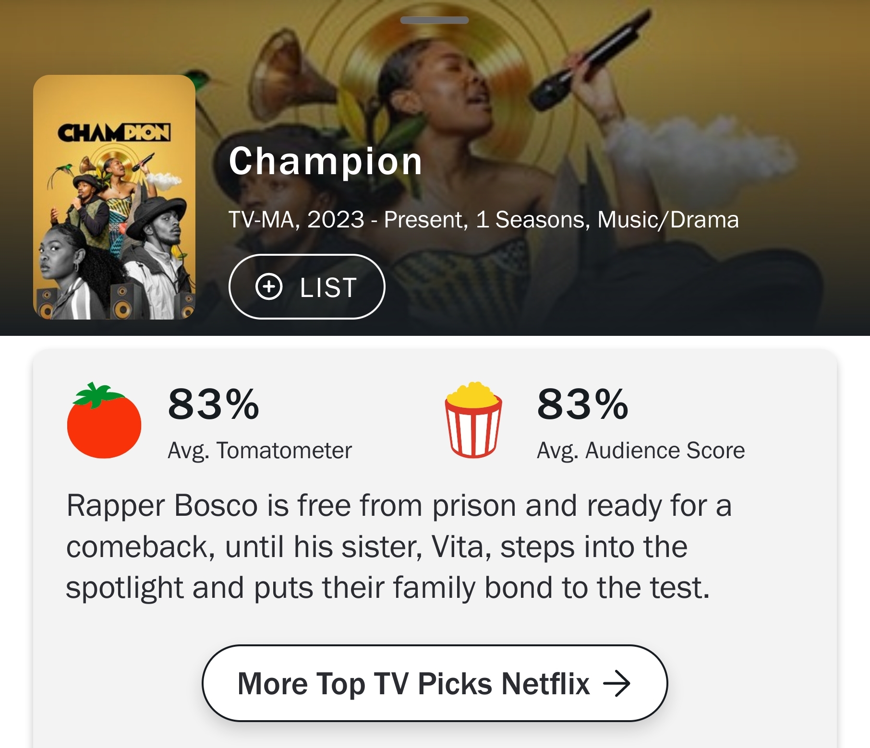Screen dimensions: 870x748
Task: Click the right arrow icon beside Netflix
Action: tap(616, 683)
